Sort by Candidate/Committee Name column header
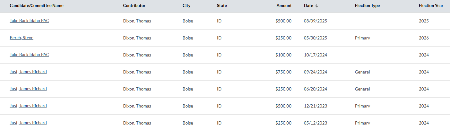The height and width of the screenshot is (130, 450). 37,6
